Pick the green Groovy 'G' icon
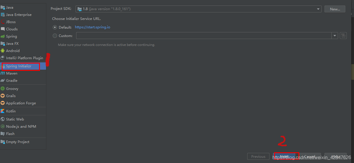This screenshot has width=354, height=163. click(3, 89)
